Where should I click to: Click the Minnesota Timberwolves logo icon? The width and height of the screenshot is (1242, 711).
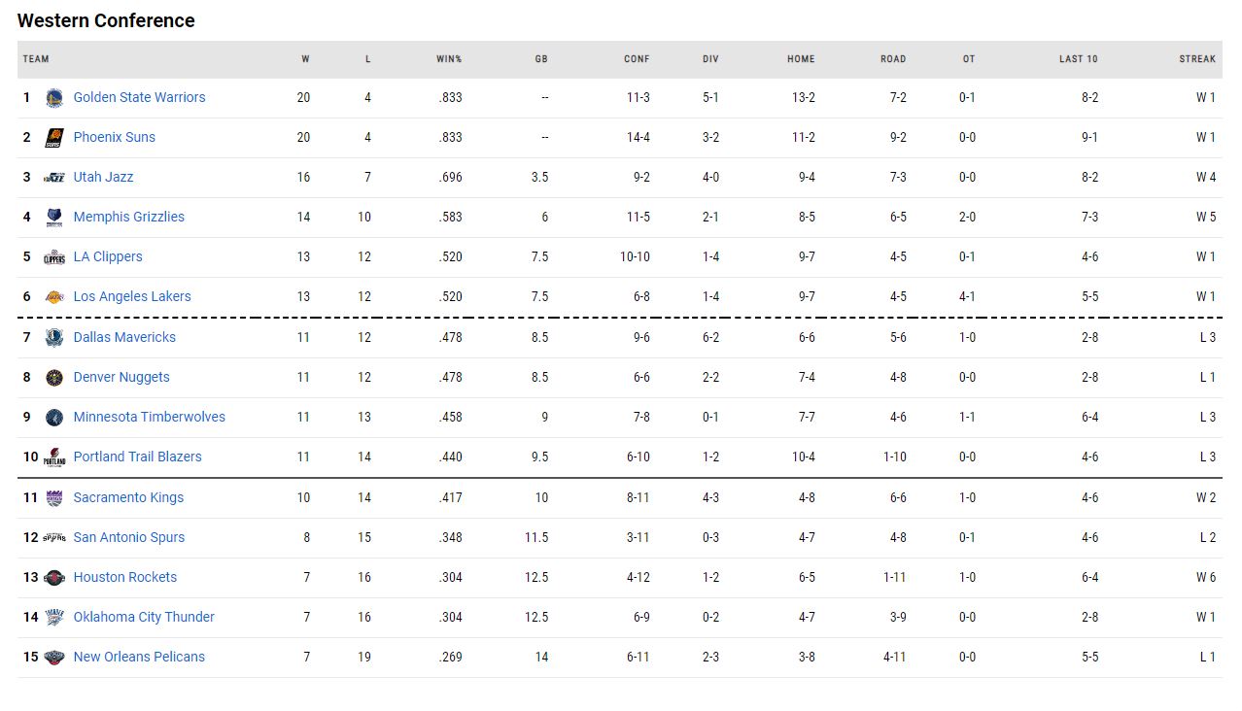[54, 417]
